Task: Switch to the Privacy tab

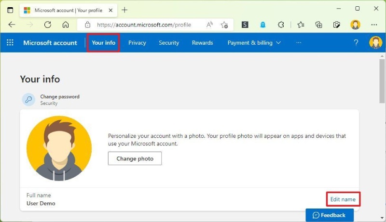Action: pos(137,43)
